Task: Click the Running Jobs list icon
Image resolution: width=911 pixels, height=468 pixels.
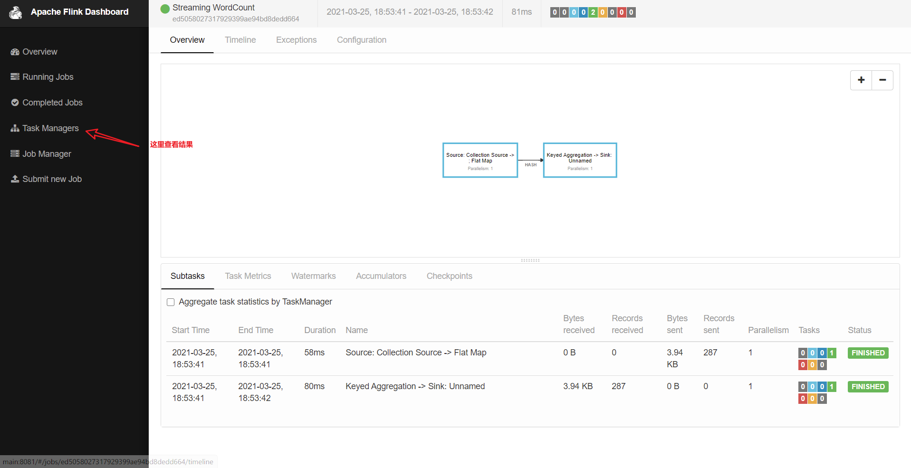Action: coord(15,77)
